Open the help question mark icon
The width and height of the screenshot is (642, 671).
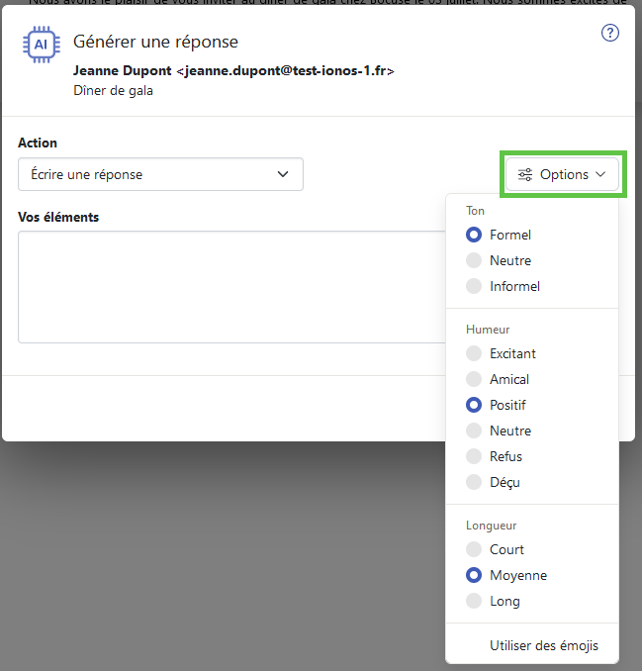[610, 33]
